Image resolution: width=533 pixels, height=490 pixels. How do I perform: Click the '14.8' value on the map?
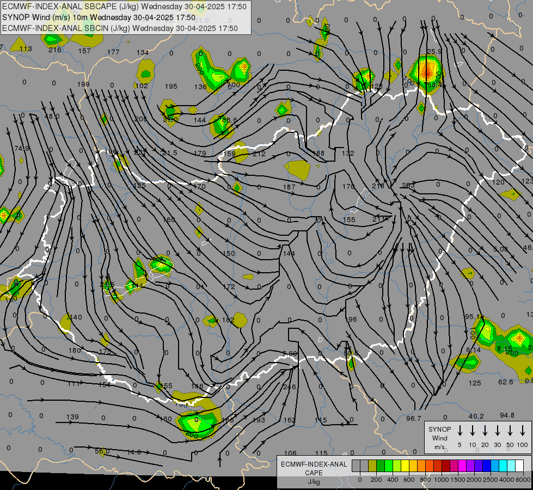(x=133, y=452)
